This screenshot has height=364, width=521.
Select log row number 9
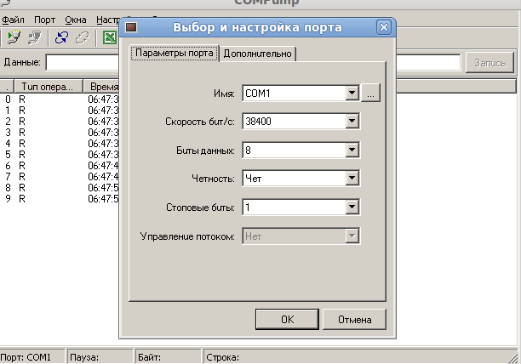click(60, 198)
